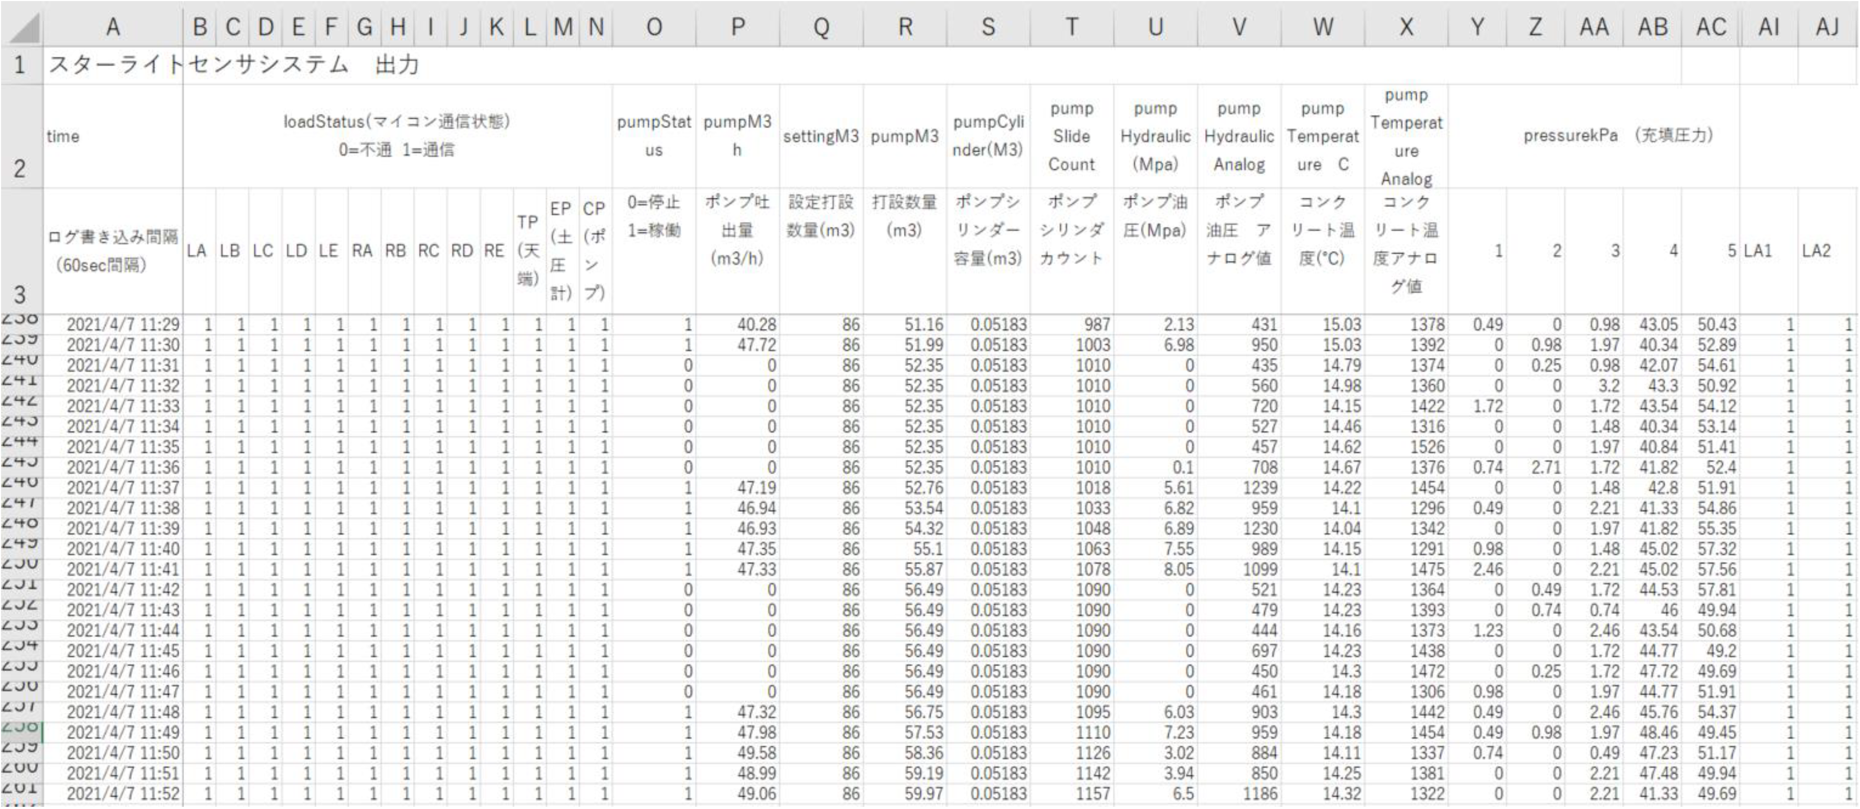Click the 'time' header cell

(112, 137)
